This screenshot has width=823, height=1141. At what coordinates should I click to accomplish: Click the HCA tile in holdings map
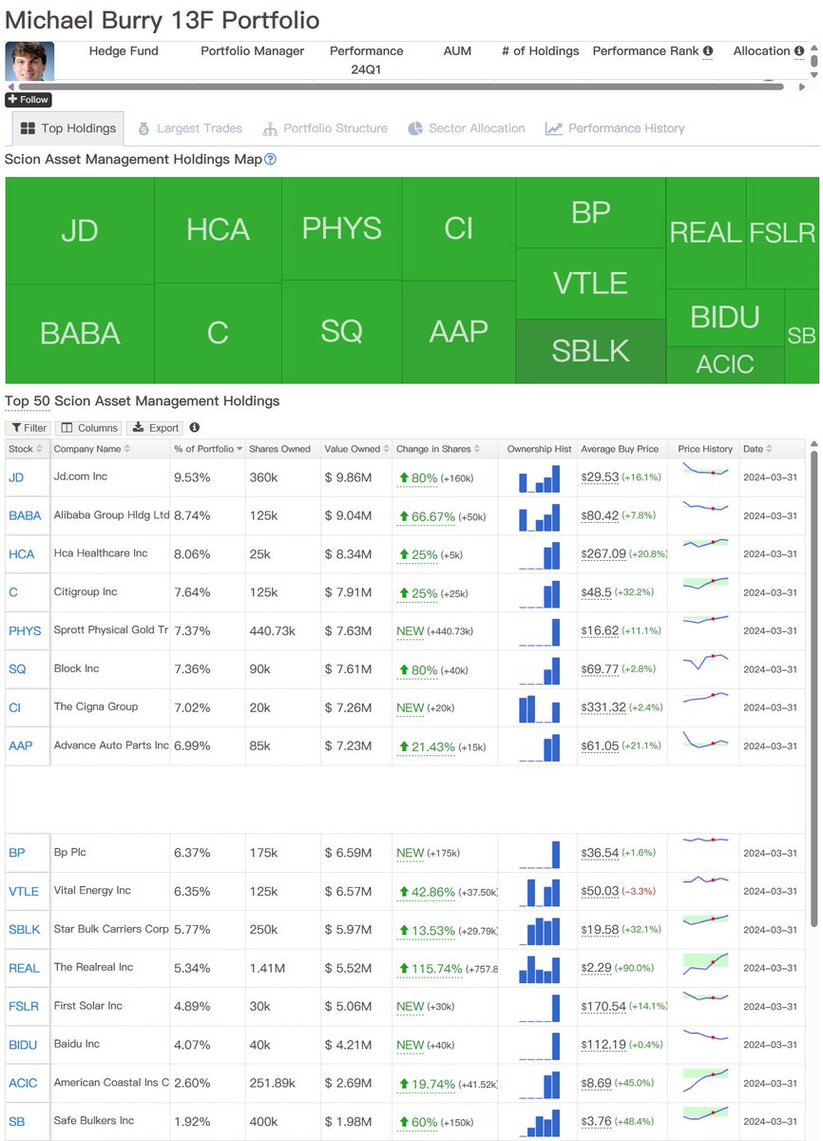[x=218, y=229]
